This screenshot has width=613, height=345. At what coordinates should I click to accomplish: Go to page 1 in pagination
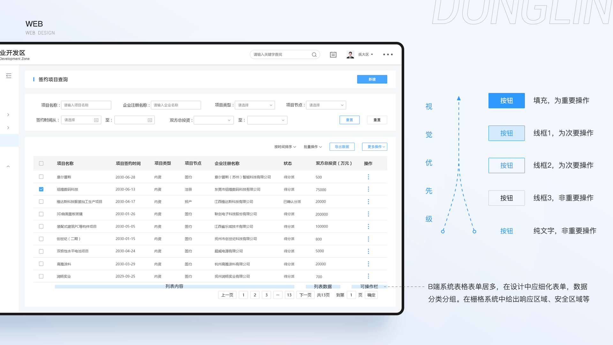pyautogui.click(x=243, y=295)
